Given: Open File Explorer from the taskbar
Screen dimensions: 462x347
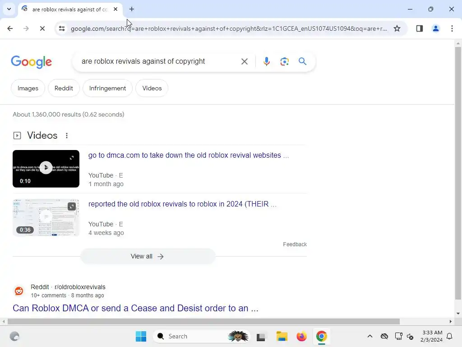Looking at the screenshot, I should point(282,336).
